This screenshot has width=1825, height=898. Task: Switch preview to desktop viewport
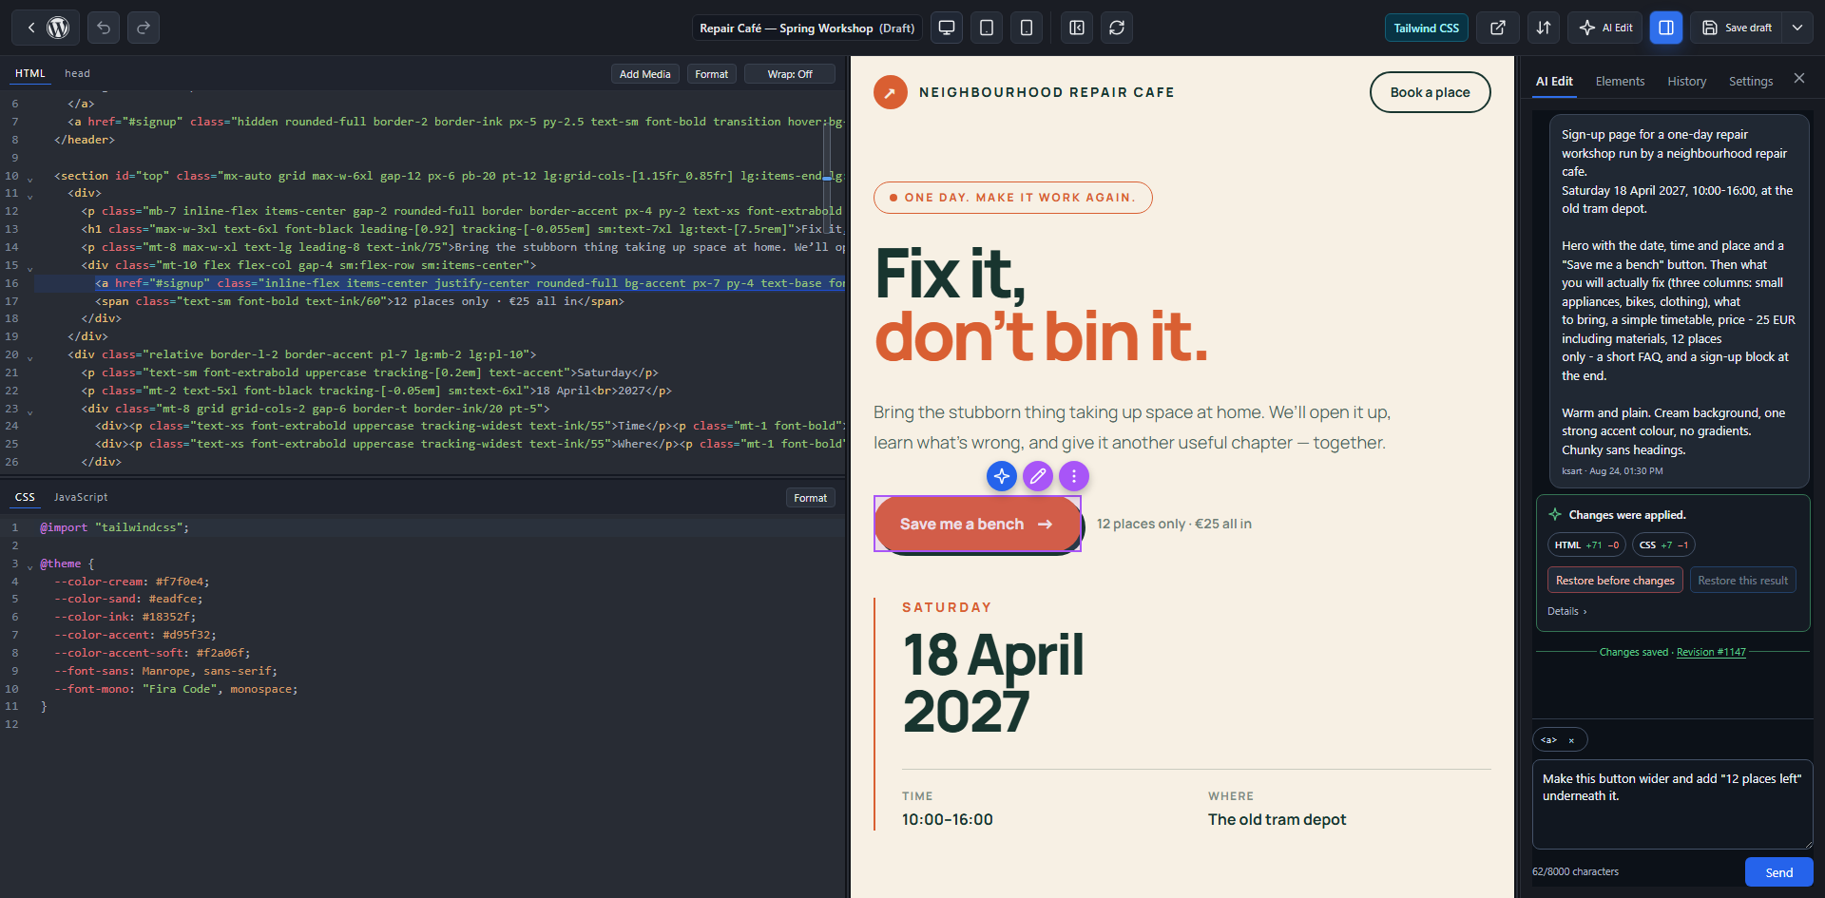click(947, 28)
